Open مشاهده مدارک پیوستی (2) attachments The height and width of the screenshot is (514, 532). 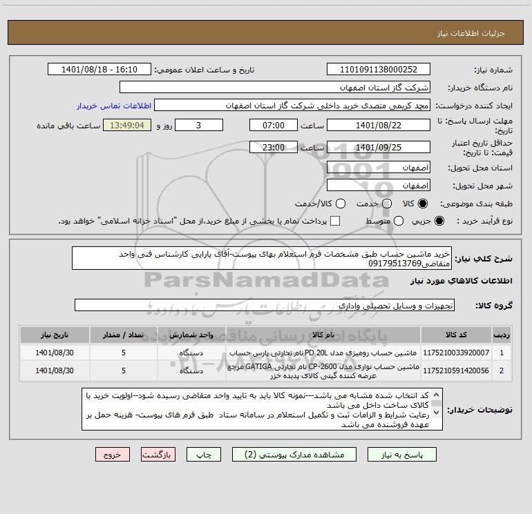(294, 455)
